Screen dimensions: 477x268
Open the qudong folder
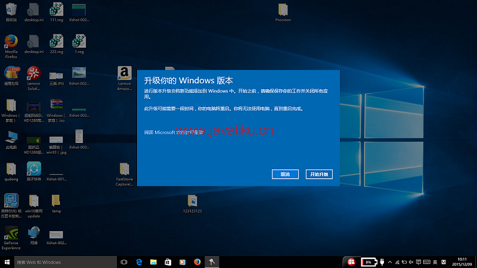tap(11, 172)
